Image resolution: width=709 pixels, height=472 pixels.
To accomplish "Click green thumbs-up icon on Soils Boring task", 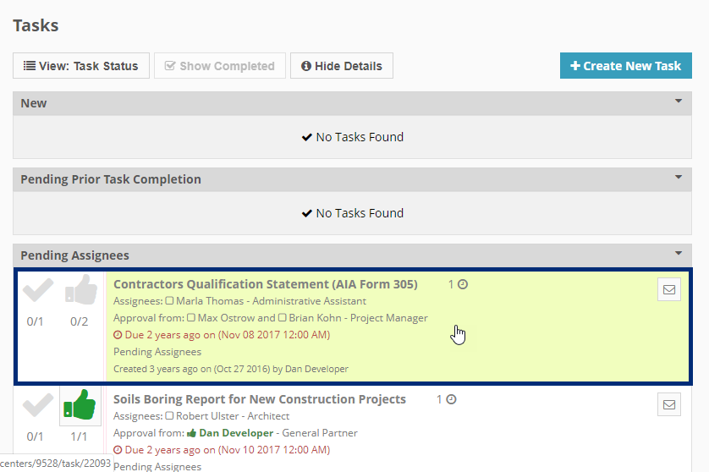I will [x=80, y=404].
